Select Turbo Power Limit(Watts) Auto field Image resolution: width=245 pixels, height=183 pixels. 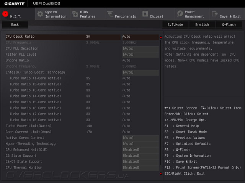[x=126, y=126]
